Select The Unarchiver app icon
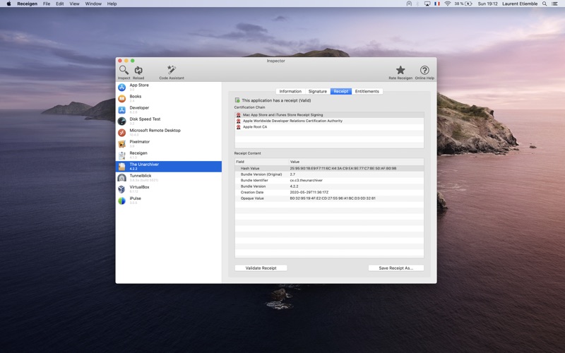The width and height of the screenshot is (565, 353). (x=121, y=167)
